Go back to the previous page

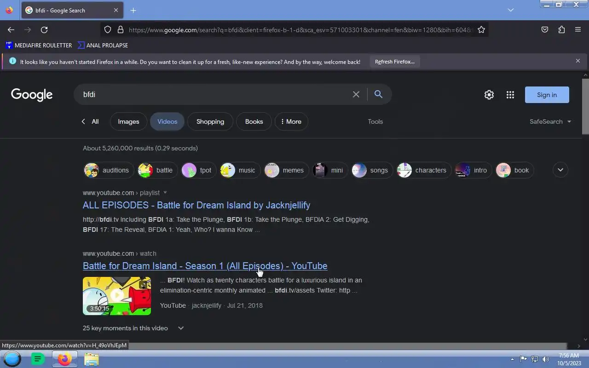click(11, 29)
